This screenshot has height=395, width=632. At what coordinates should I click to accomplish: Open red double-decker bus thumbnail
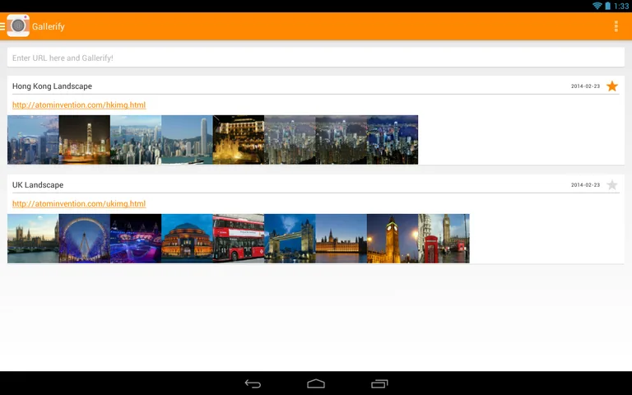239,238
